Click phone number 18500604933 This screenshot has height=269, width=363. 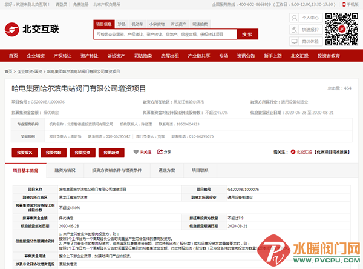point(188,124)
